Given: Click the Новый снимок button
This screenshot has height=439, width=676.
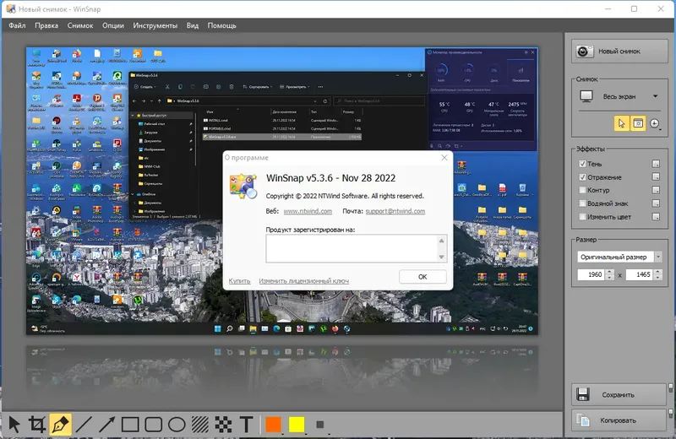Looking at the screenshot, I should 619,51.
